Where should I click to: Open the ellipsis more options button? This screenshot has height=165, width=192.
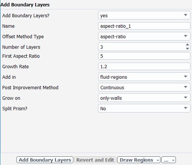(x=166, y=160)
